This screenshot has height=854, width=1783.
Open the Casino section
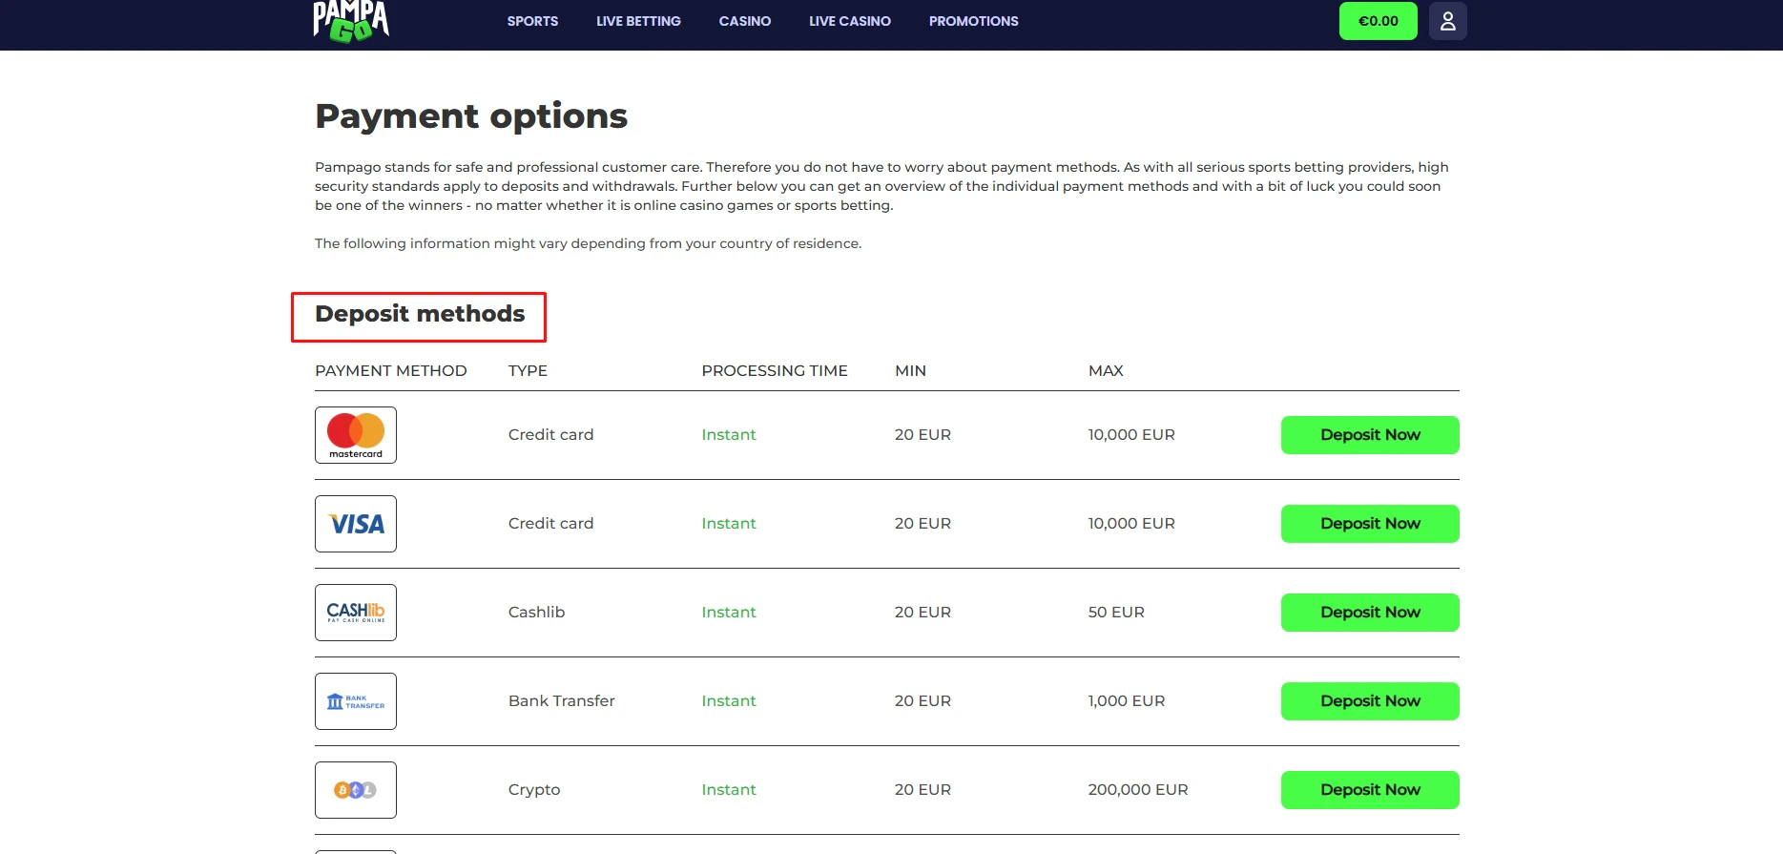[x=745, y=21]
